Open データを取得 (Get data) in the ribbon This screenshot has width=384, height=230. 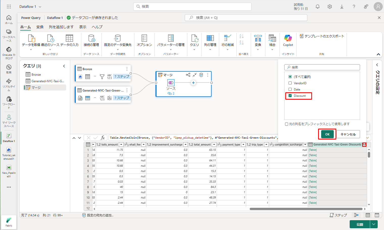pyautogui.click(x=31, y=40)
